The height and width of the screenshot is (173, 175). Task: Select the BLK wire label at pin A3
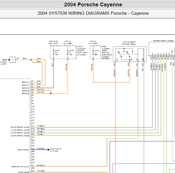[39, 87]
